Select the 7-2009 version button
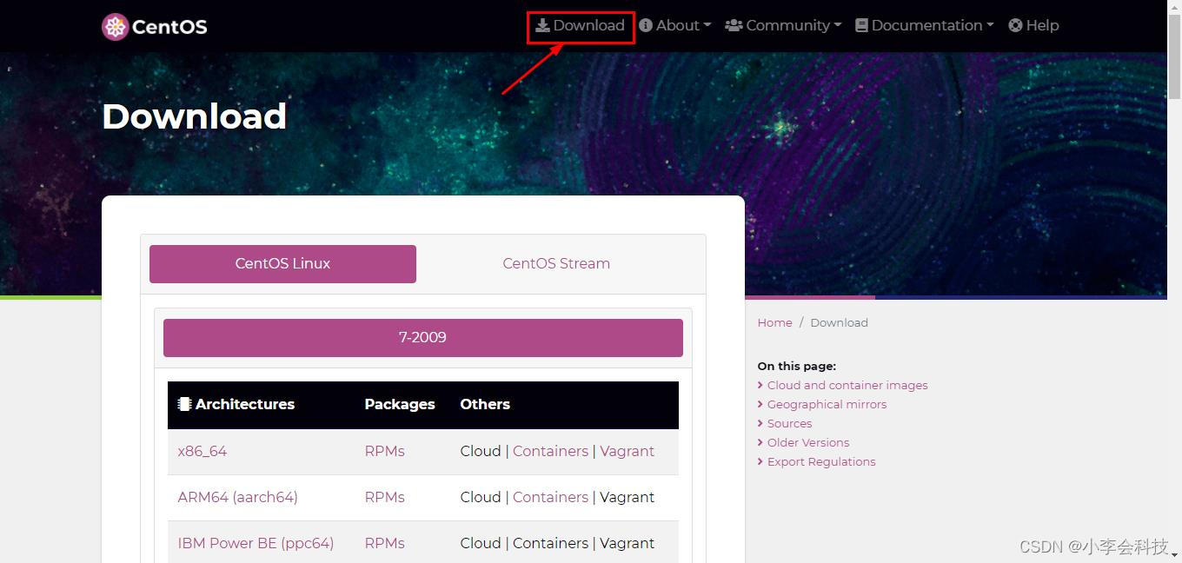This screenshot has height=563, width=1182. 422,337
